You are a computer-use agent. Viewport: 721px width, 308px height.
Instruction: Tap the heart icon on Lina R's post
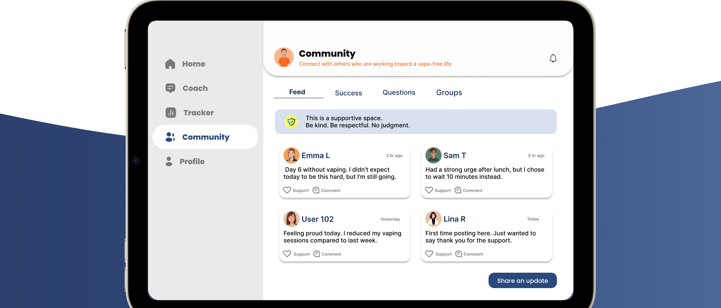click(x=429, y=254)
